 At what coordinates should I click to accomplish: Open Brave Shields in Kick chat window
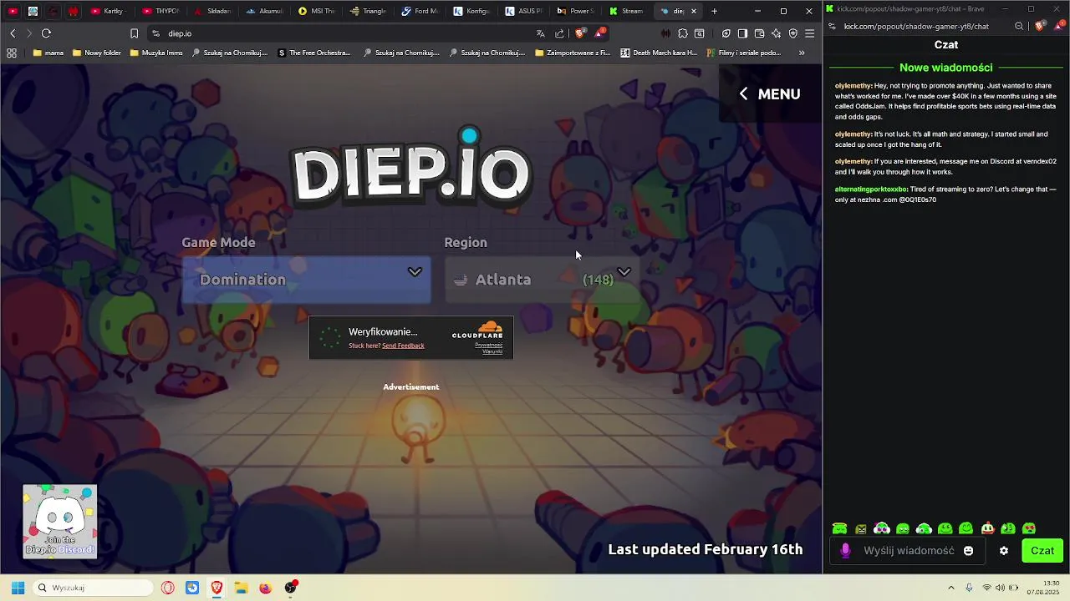point(1039,26)
